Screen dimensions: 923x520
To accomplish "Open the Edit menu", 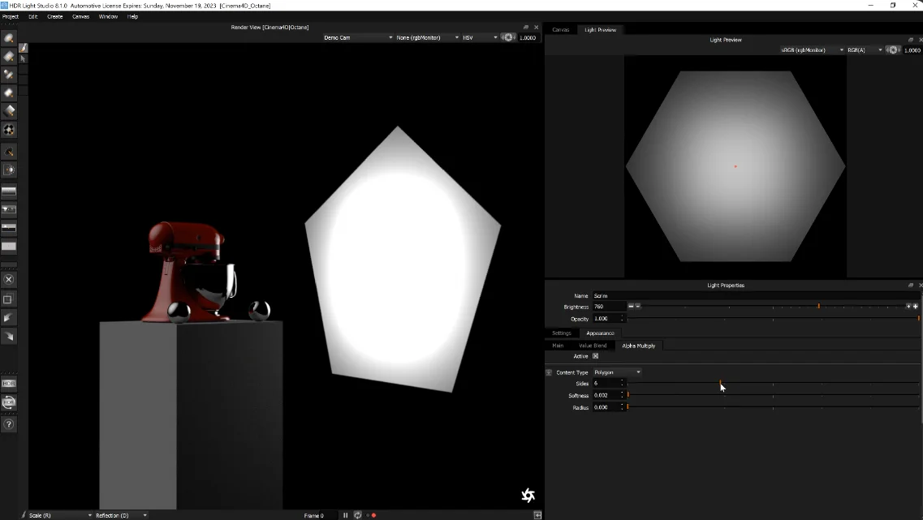I will (33, 16).
